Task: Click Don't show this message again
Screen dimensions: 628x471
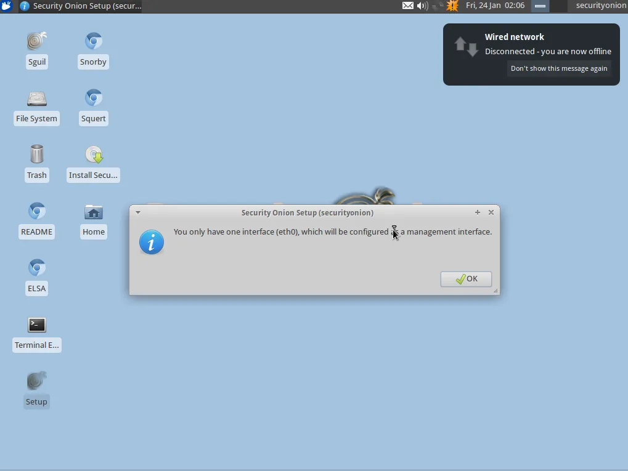Action: (x=559, y=68)
